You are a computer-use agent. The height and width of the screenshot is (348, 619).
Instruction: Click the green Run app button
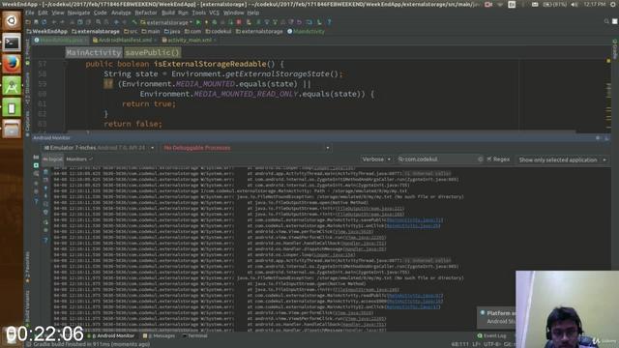[x=198, y=22]
